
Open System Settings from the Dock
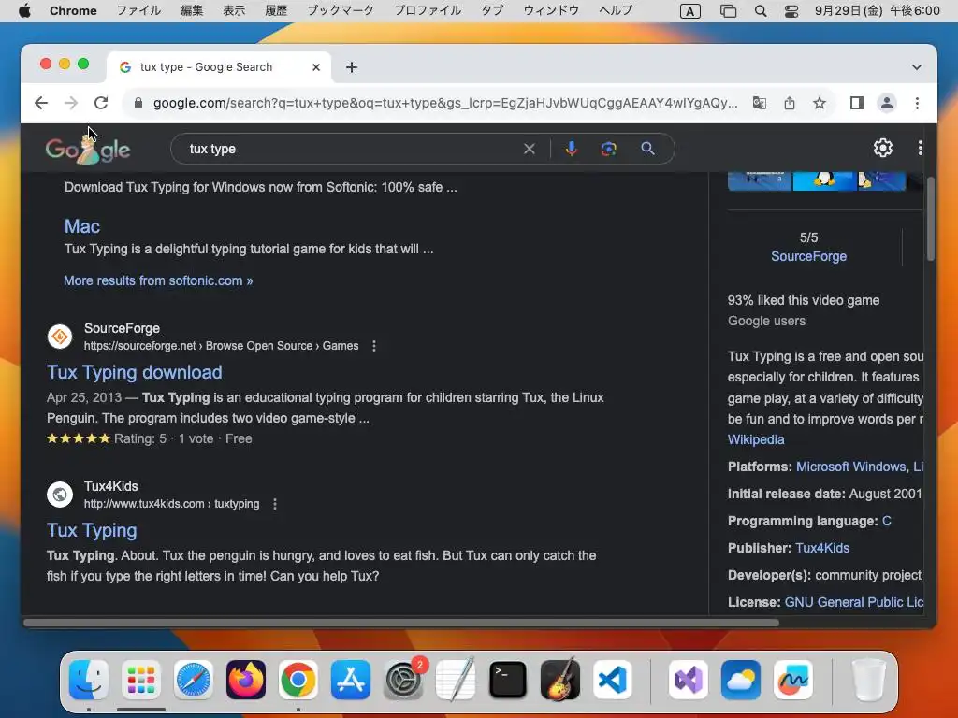click(403, 680)
